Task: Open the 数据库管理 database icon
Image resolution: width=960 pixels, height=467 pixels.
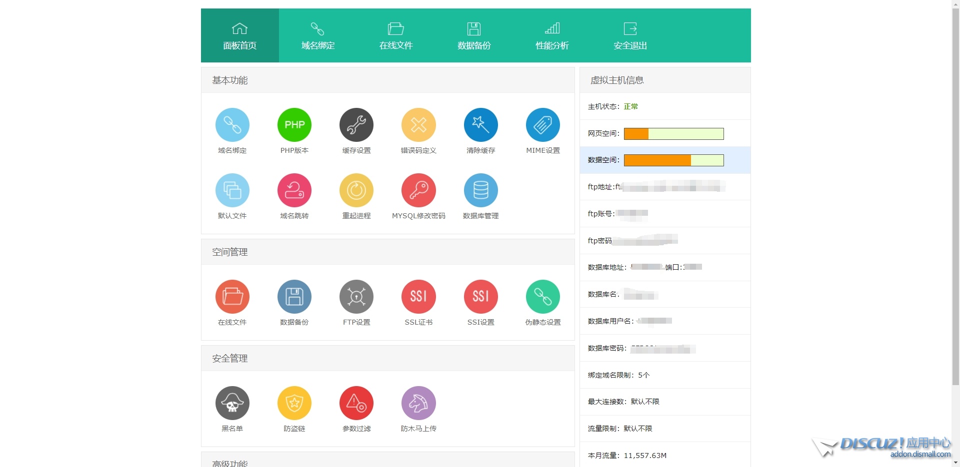Action: pyautogui.click(x=480, y=190)
